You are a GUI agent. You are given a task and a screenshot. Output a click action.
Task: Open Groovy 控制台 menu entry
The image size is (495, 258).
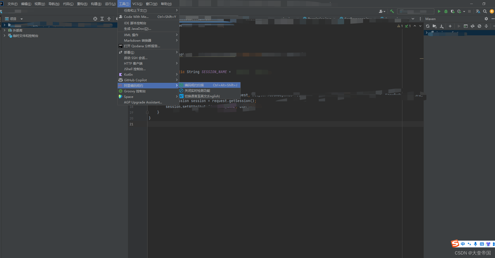[x=148, y=91]
